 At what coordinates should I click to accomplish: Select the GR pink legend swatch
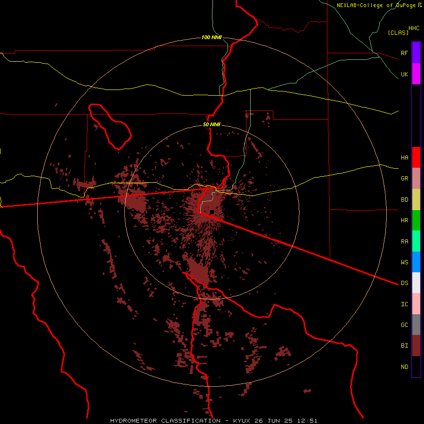click(x=416, y=178)
